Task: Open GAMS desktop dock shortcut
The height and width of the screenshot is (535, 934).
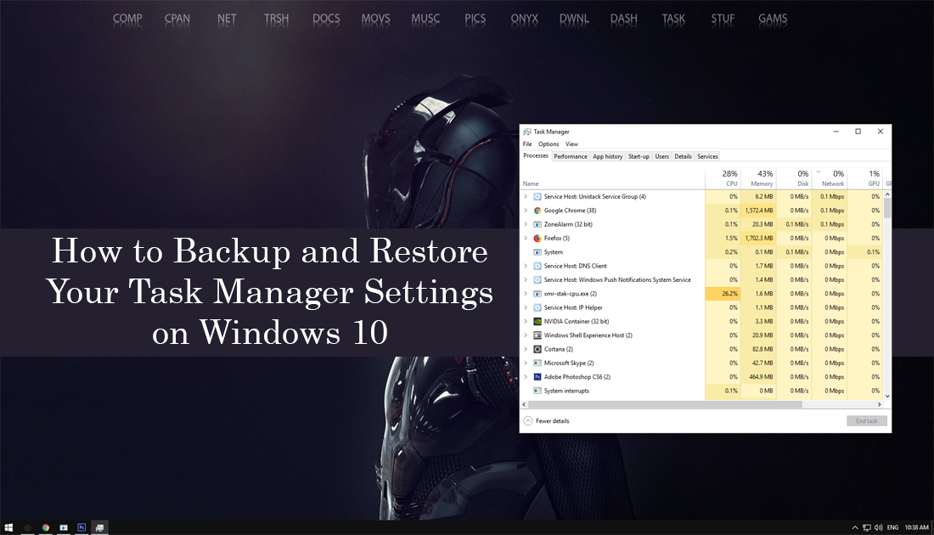Action: click(x=773, y=19)
